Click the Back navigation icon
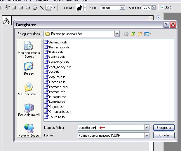The height and width of the screenshot is (151, 181). [126, 34]
